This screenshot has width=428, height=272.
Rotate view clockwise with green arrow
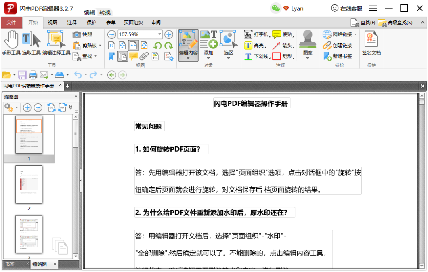coord(169,45)
